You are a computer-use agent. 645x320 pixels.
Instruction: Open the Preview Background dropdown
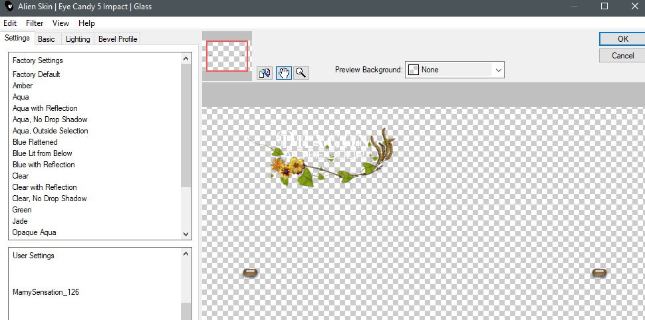click(x=455, y=70)
